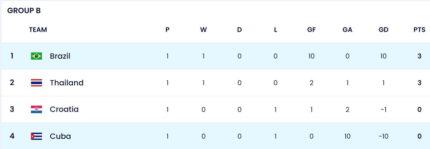
Task: Click the TEAM column header
Action: click(38, 30)
